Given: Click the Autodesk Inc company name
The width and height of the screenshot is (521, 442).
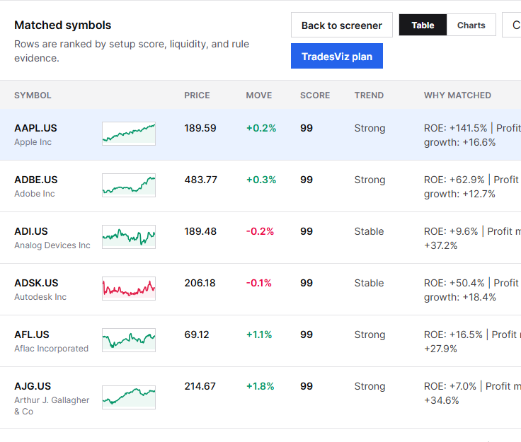Looking at the screenshot, I should click(x=40, y=296).
